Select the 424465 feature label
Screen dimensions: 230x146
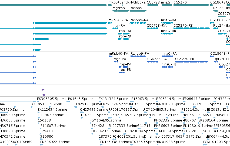pyautogui.click(x=172, y=115)
